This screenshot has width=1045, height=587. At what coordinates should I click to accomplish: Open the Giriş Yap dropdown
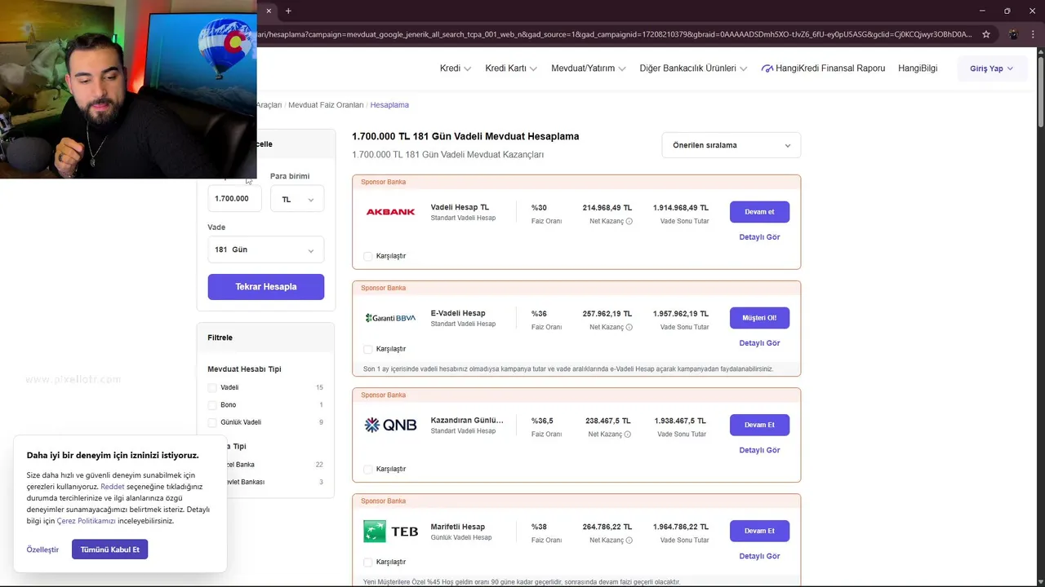pos(991,68)
